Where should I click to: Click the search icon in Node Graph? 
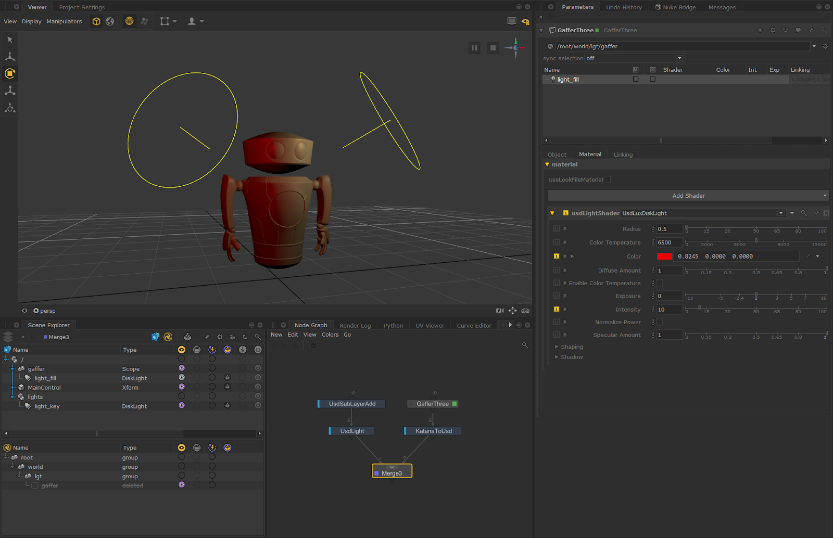click(x=525, y=345)
